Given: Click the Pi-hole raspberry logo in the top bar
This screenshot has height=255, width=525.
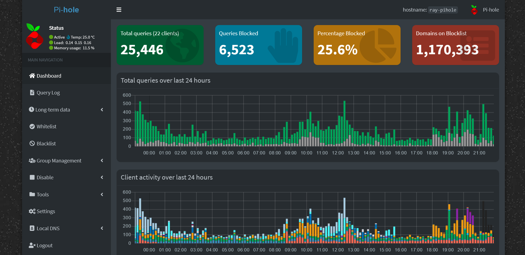Looking at the screenshot, I should pyautogui.click(x=474, y=10).
